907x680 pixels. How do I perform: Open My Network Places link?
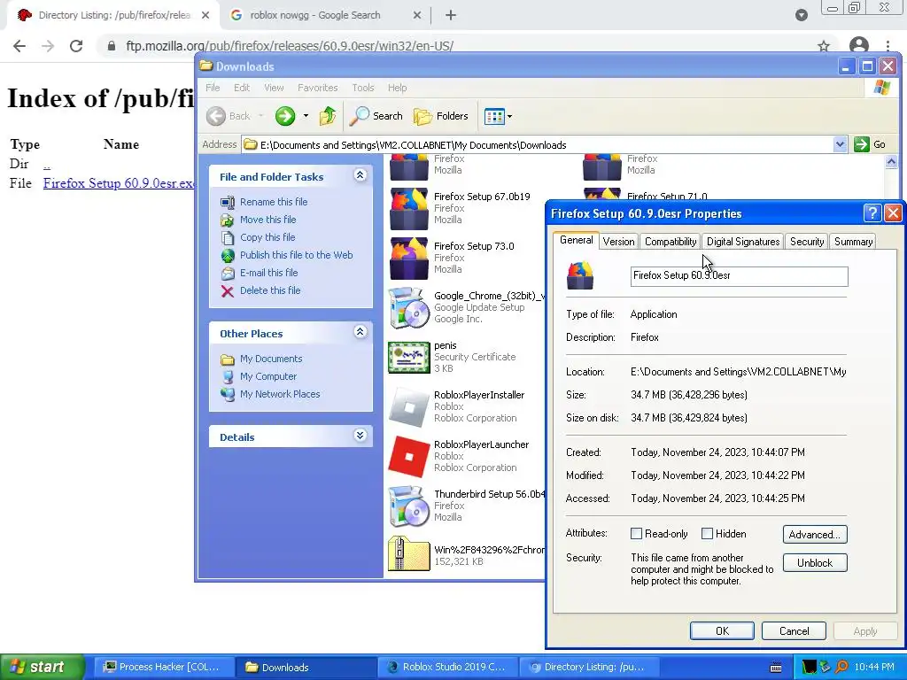coord(279,394)
